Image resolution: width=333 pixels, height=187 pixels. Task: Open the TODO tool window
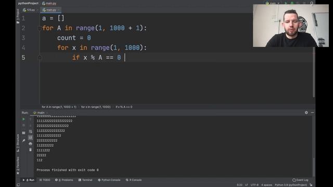45,180
